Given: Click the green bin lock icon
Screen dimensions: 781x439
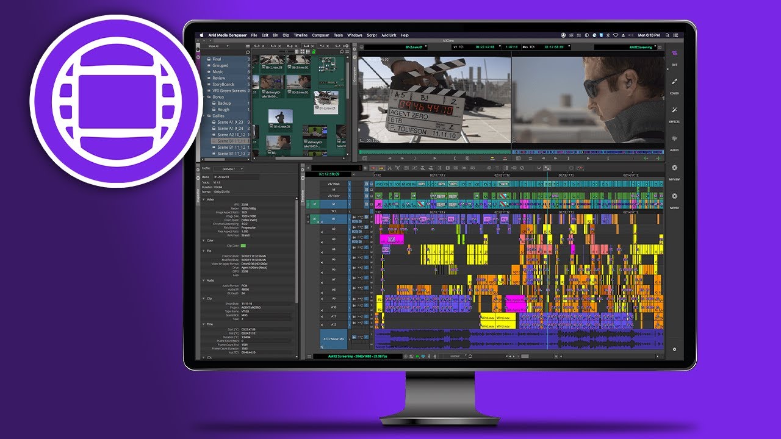Looking at the screenshot, I should 313,51.
